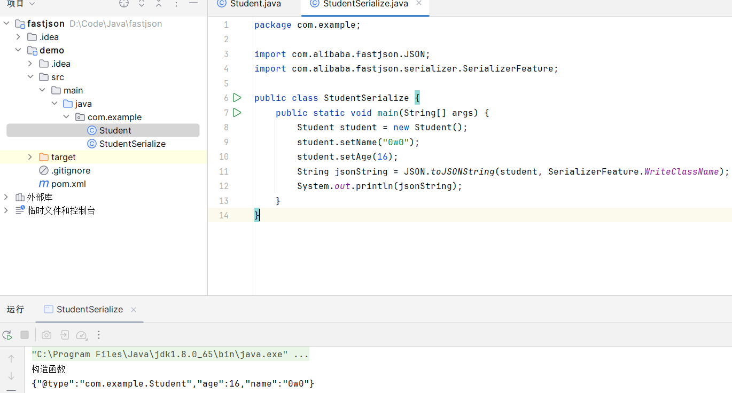Click 'import com.alibaba.fastjson.JSON;' line
This screenshot has width=732, height=393.
[x=342, y=54]
